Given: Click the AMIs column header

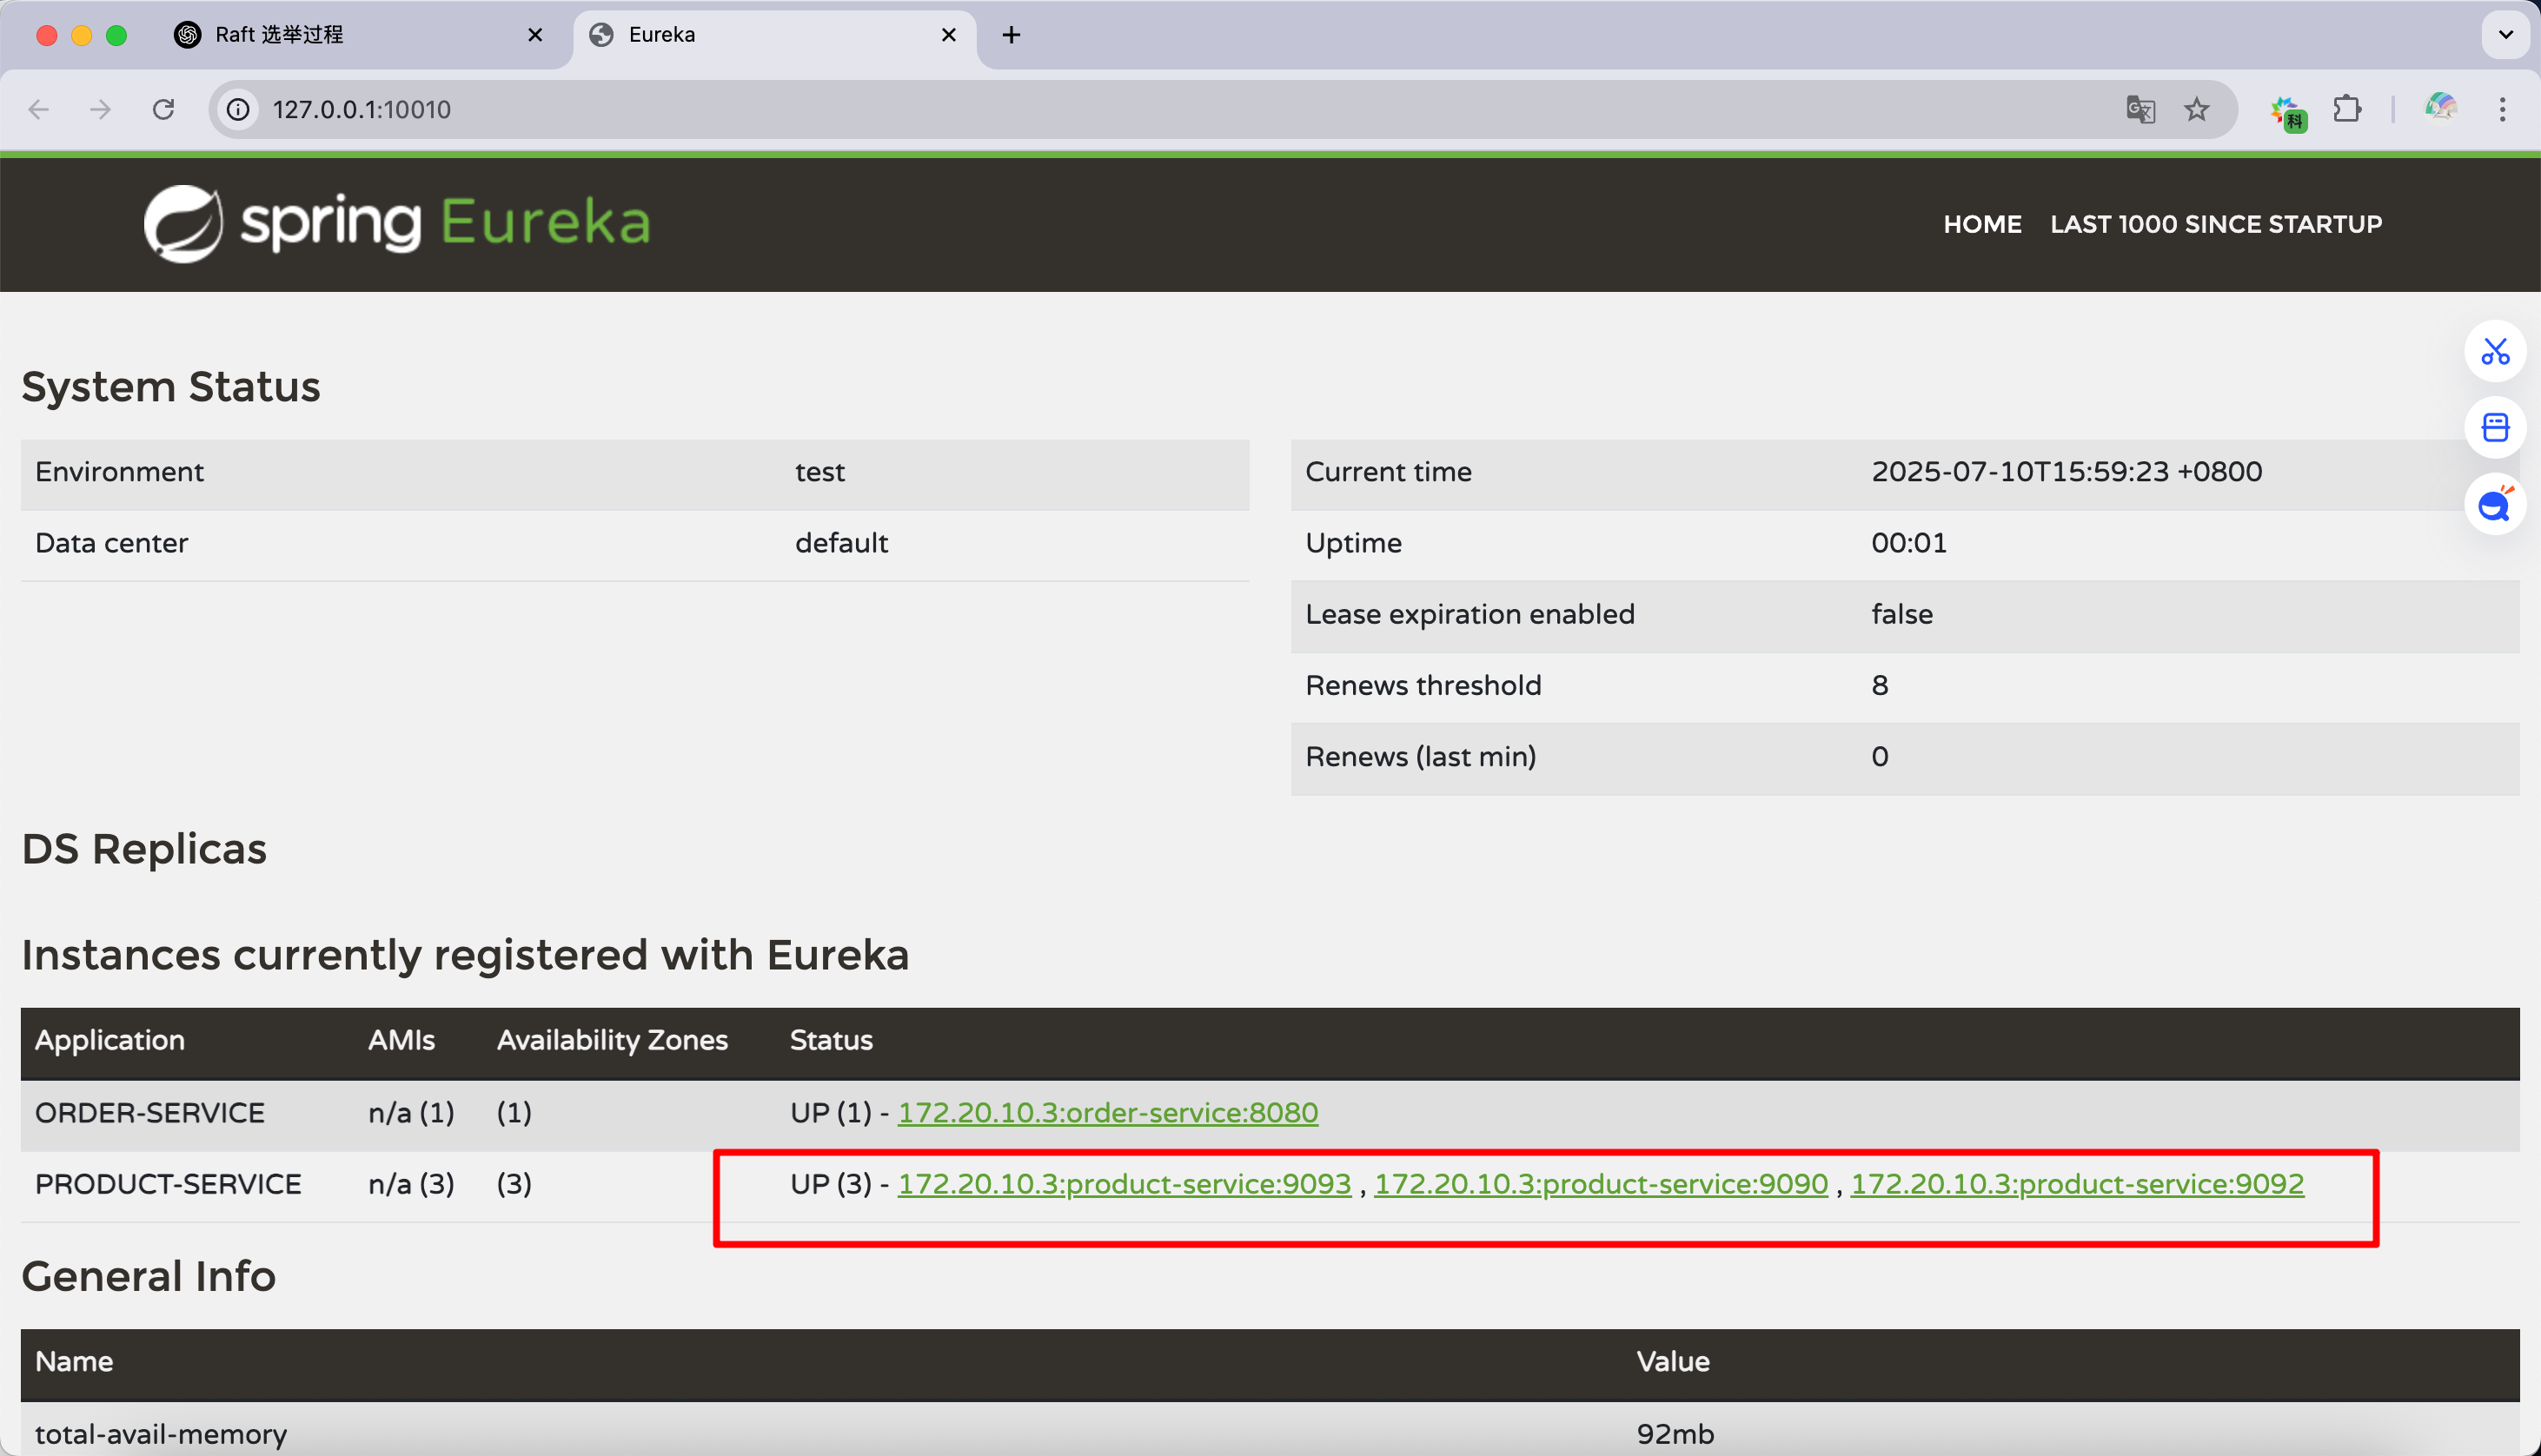Looking at the screenshot, I should point(401,1040).
